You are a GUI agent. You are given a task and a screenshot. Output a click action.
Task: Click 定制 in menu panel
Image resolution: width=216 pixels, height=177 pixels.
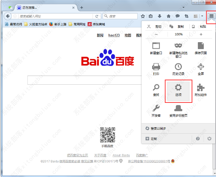click(151, 138)
